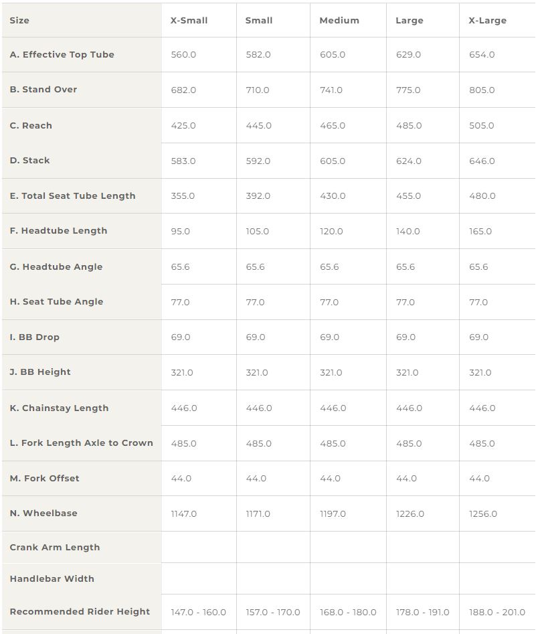Select the A. Effective Top Tube row label

coord(62,55)
